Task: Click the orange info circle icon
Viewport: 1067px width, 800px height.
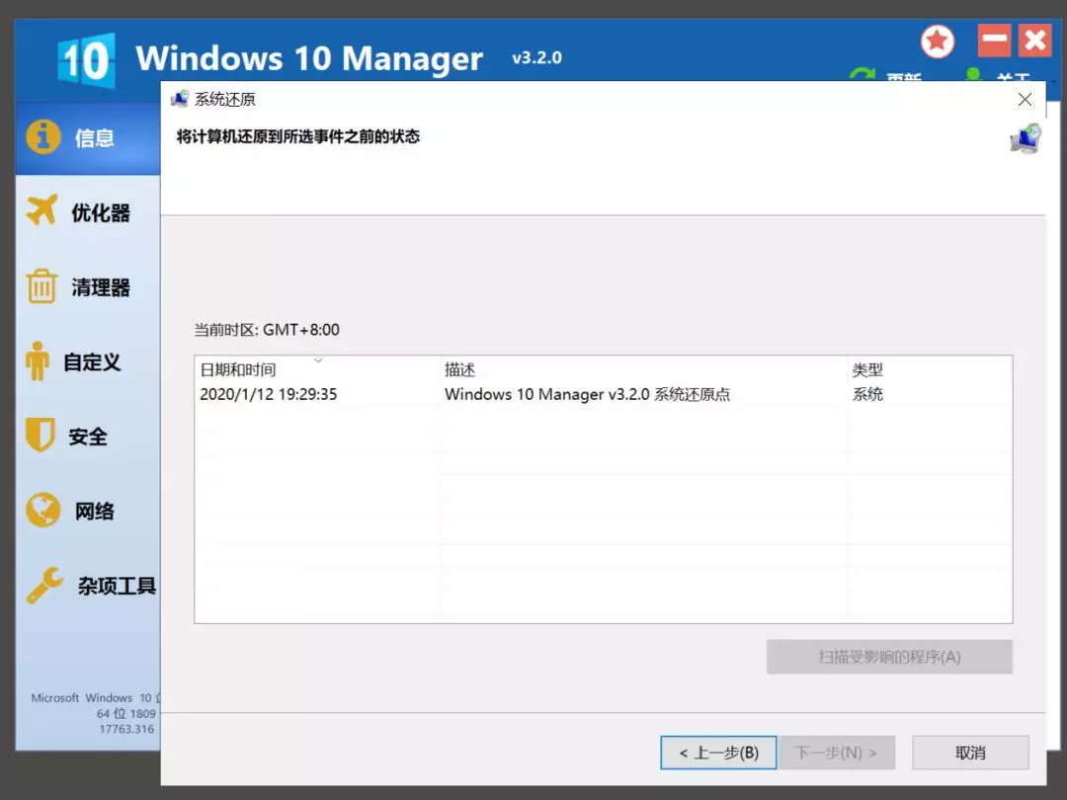Action: click(x=43, y=136)
